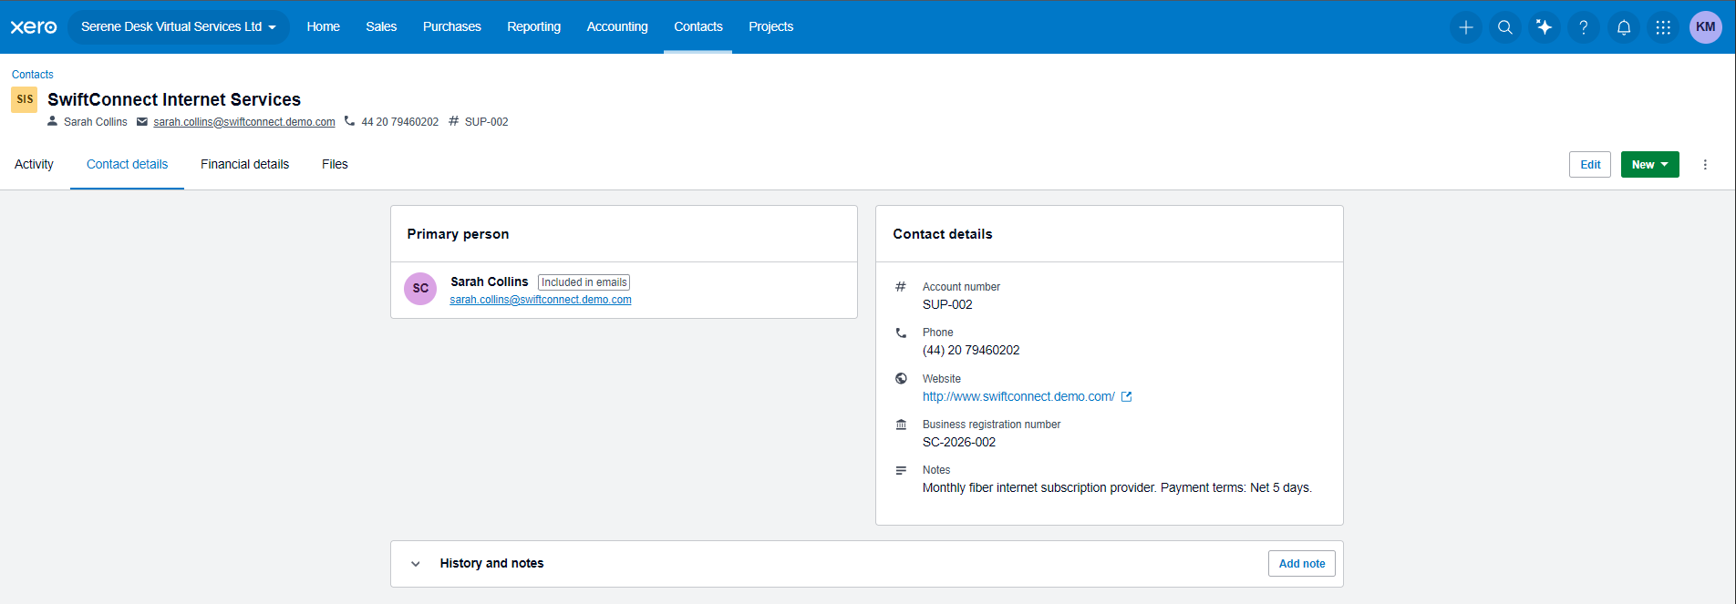Click the registration number SC-2026-002
This screenshot has height=604, width=1736.
(959, 443)
